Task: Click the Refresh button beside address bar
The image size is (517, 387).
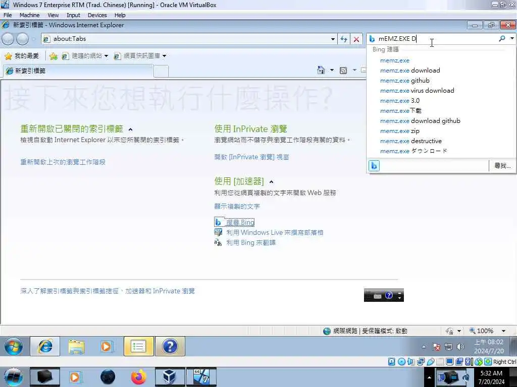Action: (344, 39)
